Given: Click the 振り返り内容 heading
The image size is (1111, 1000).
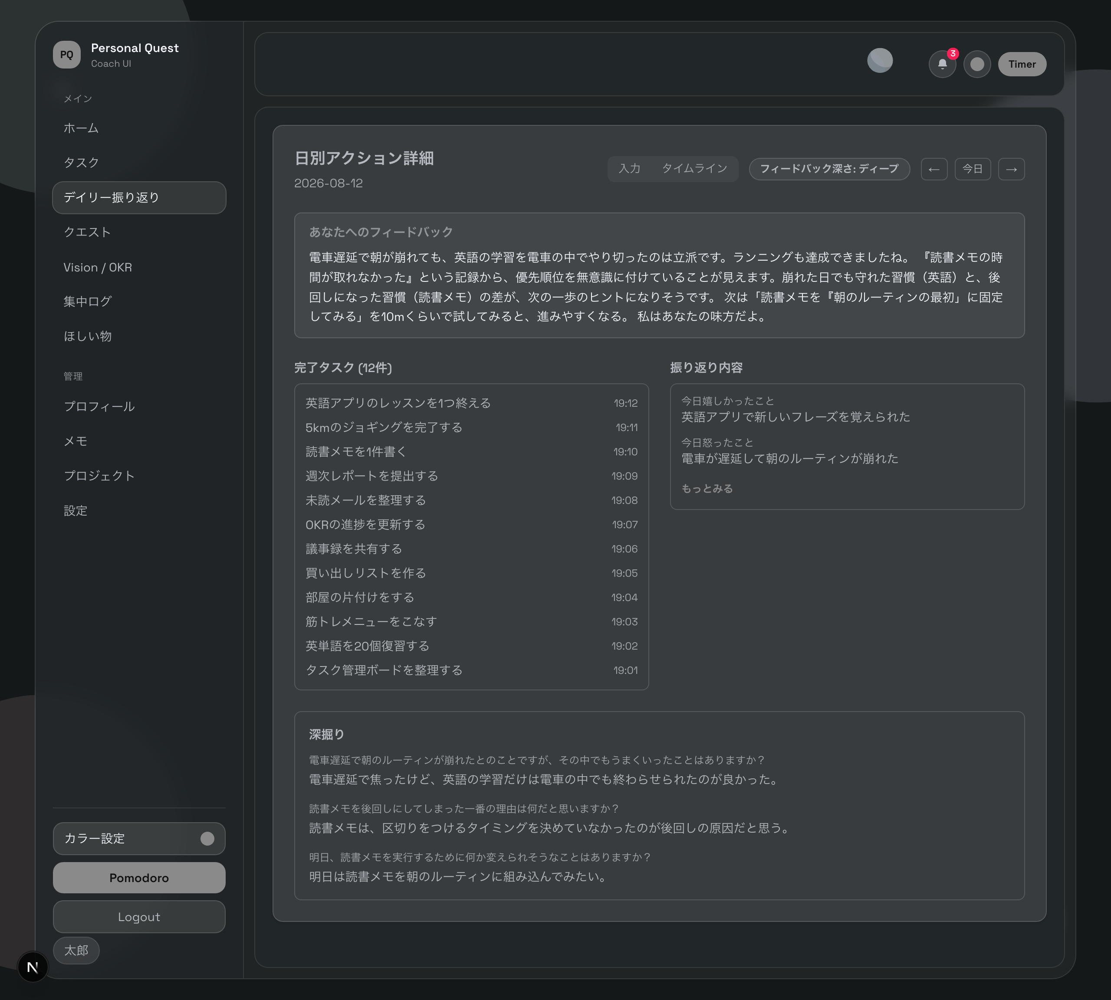Looking at the screenshot, I should [x=706, y=368].
